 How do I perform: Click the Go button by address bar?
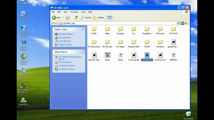(x=184, y=23)
